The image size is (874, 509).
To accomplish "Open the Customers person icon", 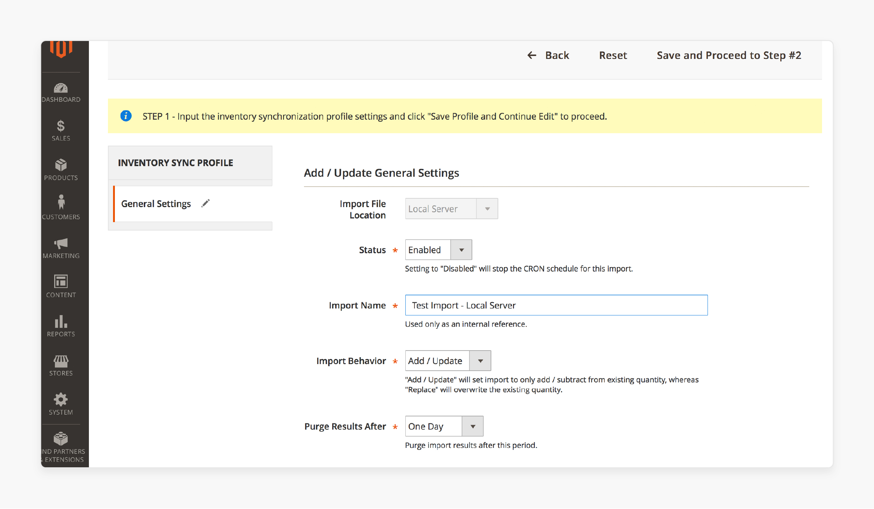I will coord(61,202).
